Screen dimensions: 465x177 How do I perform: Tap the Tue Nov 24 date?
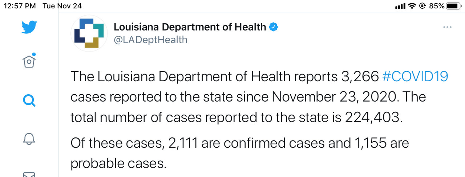click(62, 6)
